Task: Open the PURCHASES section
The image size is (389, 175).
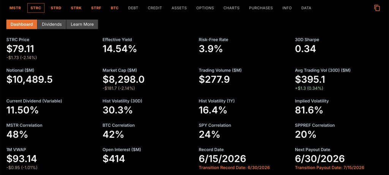Action: (261, 8)
